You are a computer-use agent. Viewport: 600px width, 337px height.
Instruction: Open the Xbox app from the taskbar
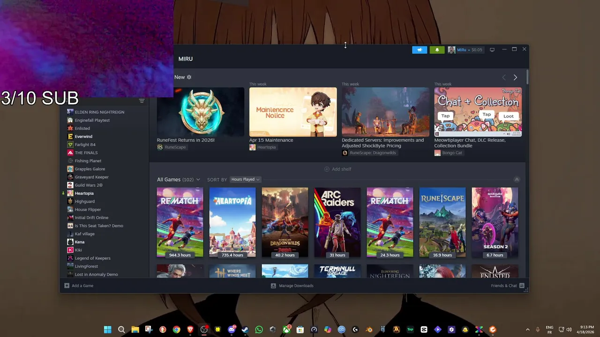pos(286,330)
